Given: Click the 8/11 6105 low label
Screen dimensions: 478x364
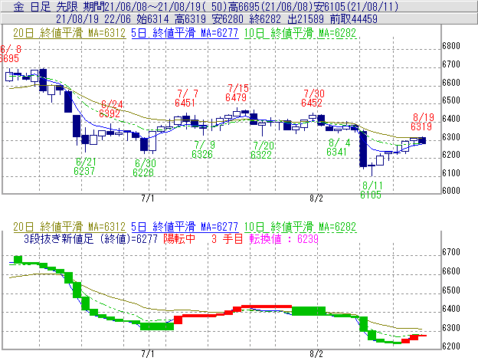Looking at the screenshot, I should [372, 190].
